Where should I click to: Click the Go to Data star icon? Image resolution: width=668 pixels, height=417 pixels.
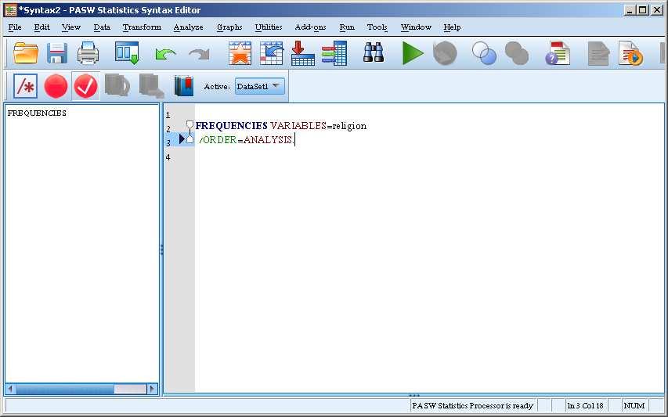tap(240, 53)
